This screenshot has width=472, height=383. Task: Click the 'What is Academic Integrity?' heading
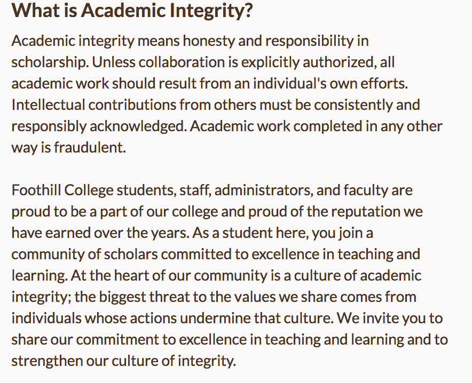(x=132, y=11)
